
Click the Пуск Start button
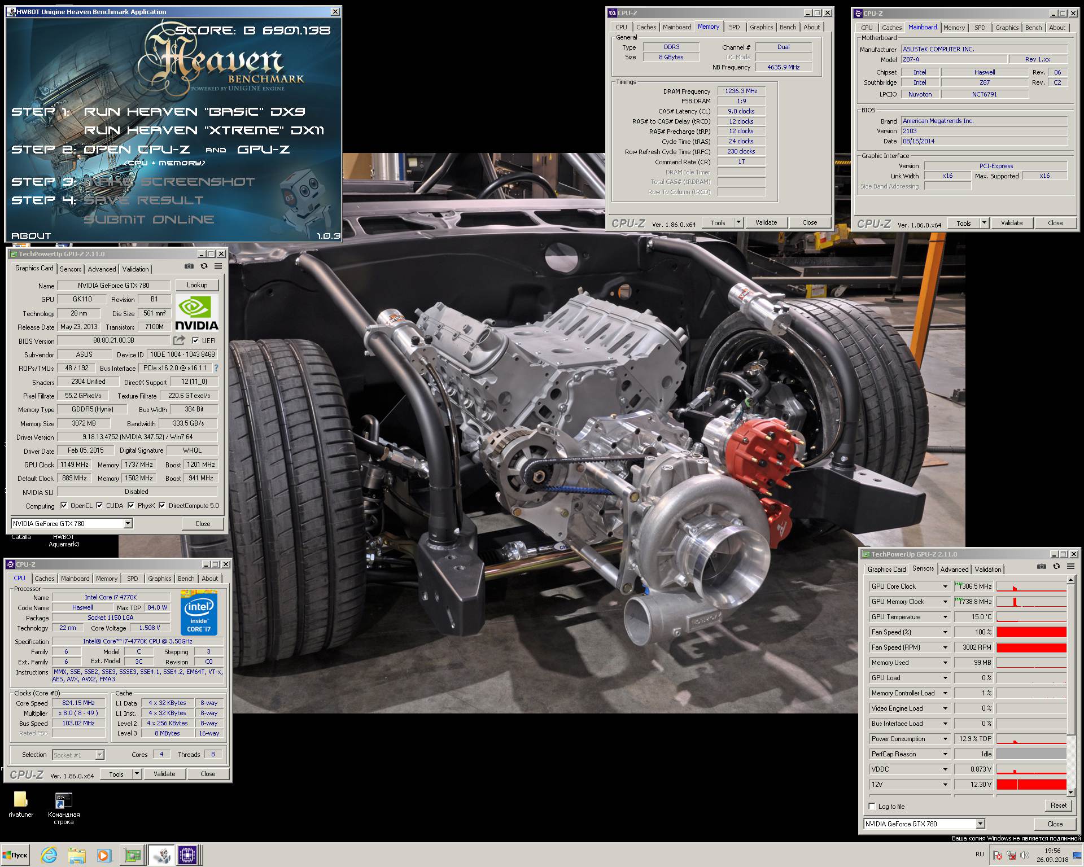[15, 855]
